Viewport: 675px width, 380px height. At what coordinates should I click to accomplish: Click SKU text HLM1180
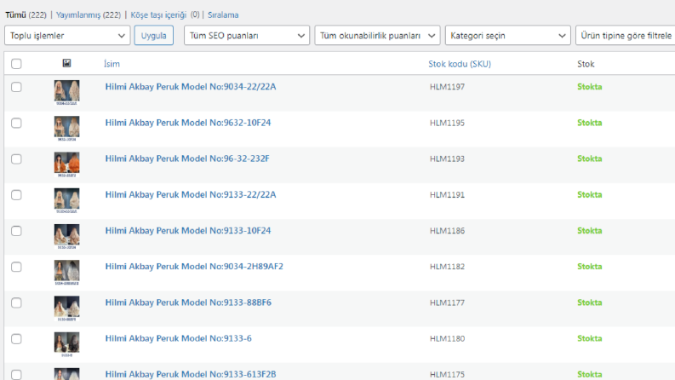tap(447, 338)
